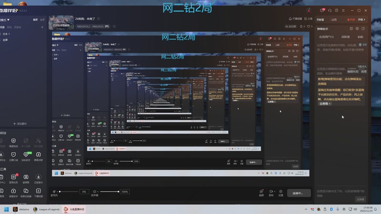The image size is (381, 214).
Task: Edit the NBA2KOL2 category pencil icon
Action: coord(114,26)
